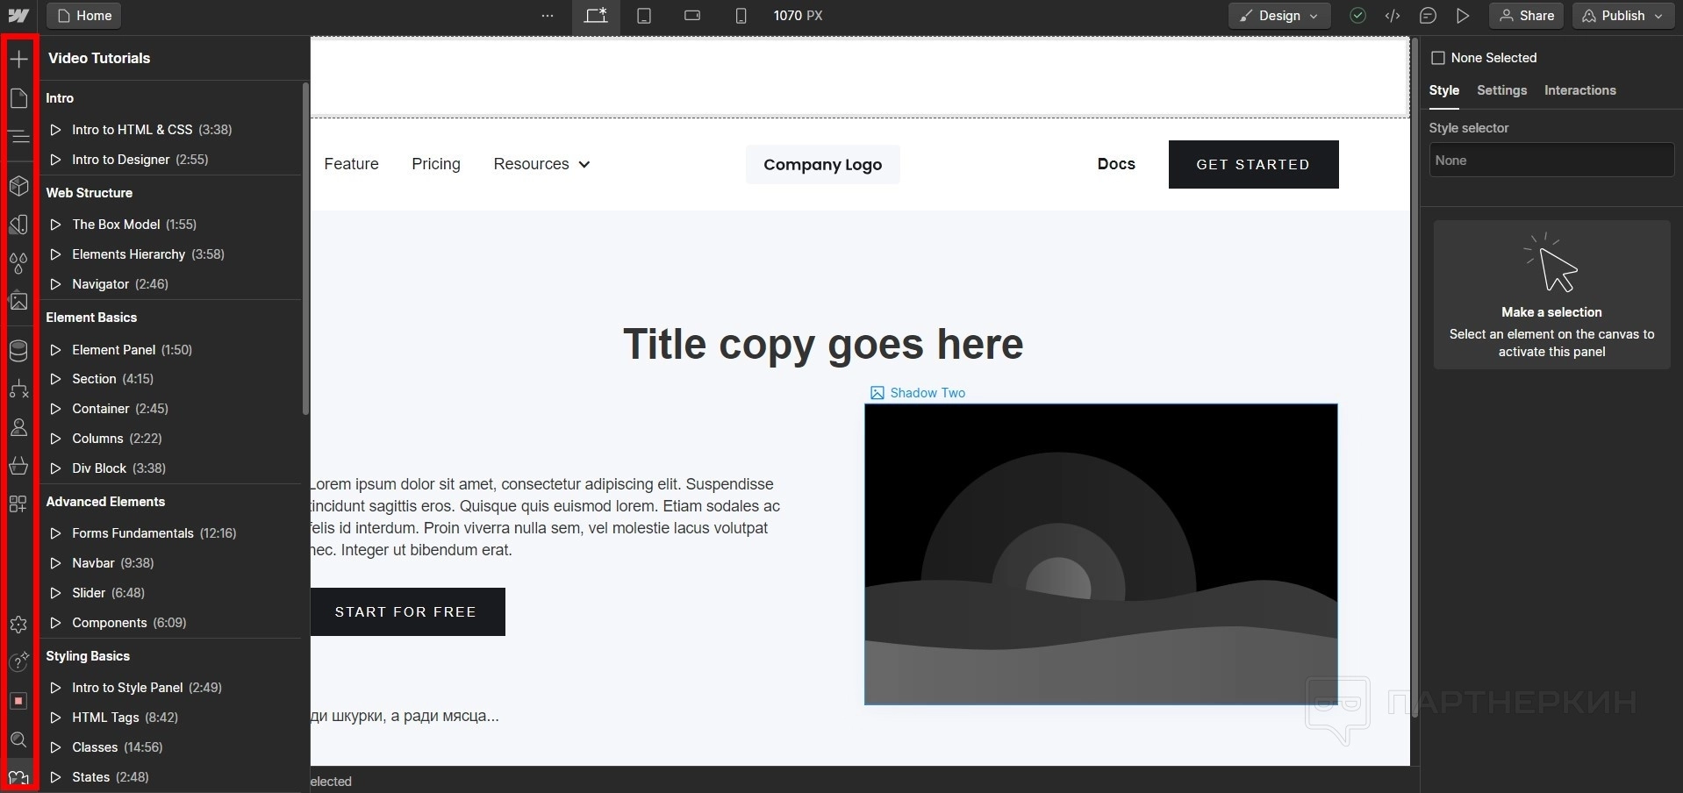
Task: Open the Design mode dropdown
Action: (x=1278, y=16)
